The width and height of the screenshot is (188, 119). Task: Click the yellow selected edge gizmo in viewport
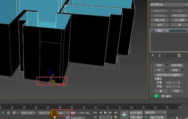point(52,81)
